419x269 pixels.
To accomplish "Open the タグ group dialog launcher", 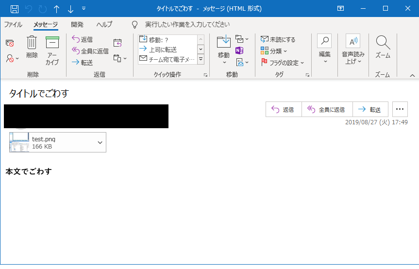I will point(307,75).
